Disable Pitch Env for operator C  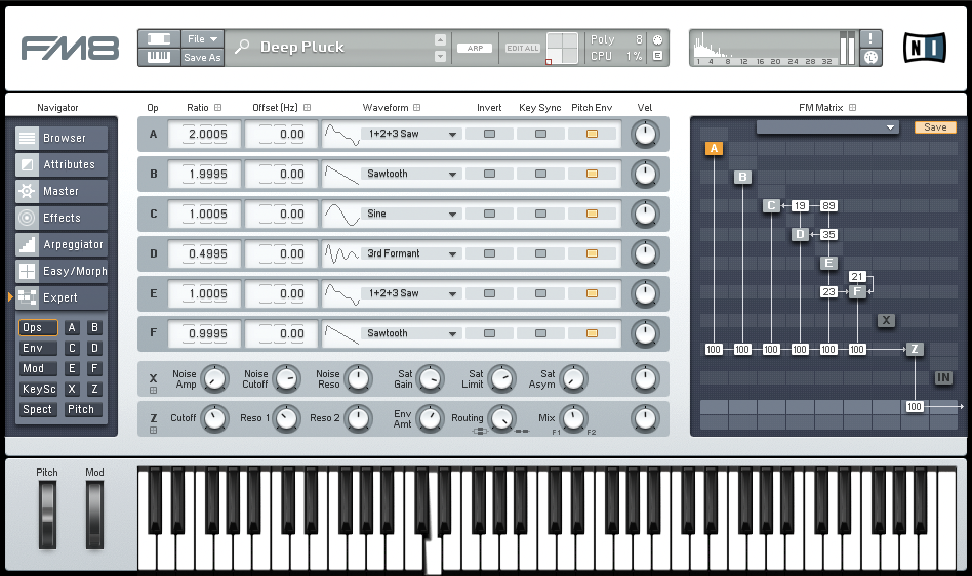click(x=592, y=214)
